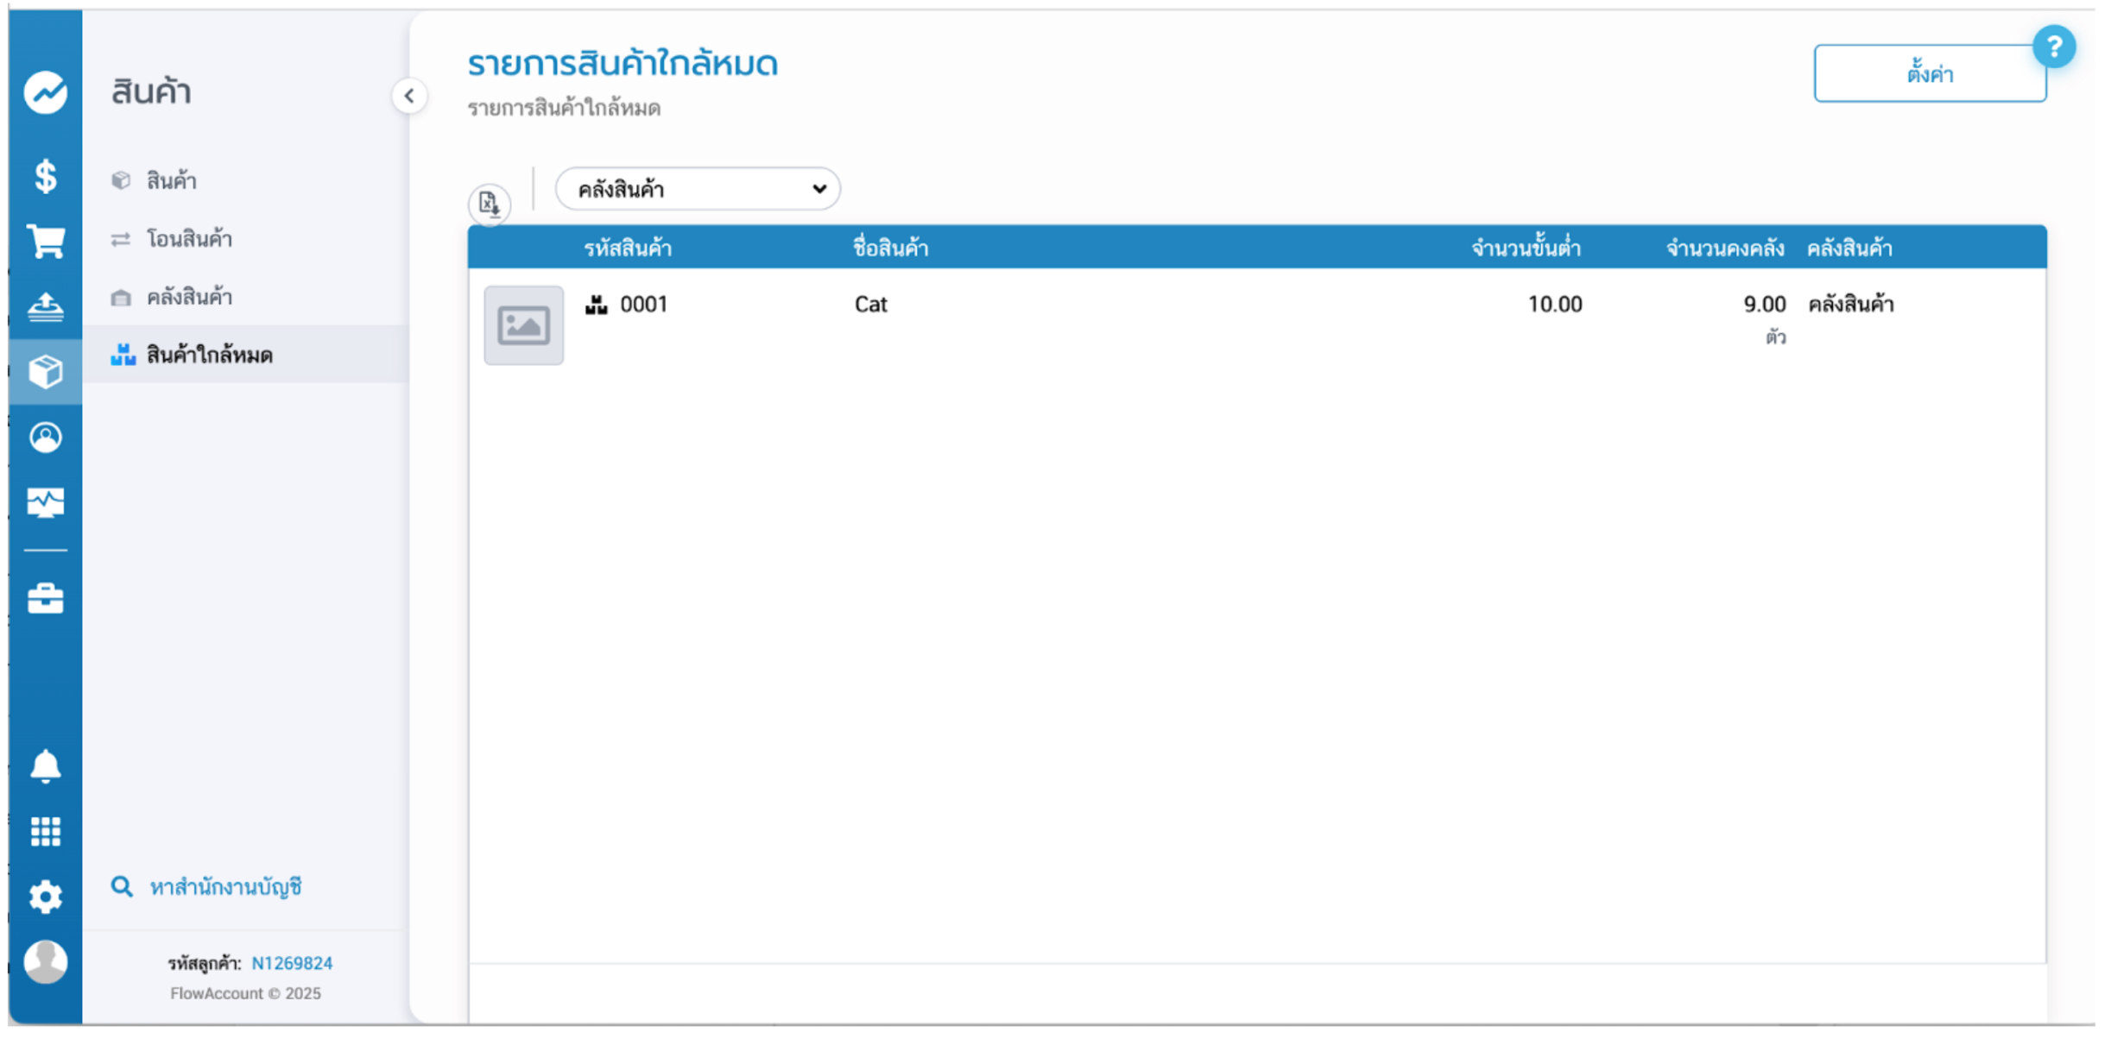
Task: Collapse the สินค้า side panel chevron
Action: coord(409,96)
